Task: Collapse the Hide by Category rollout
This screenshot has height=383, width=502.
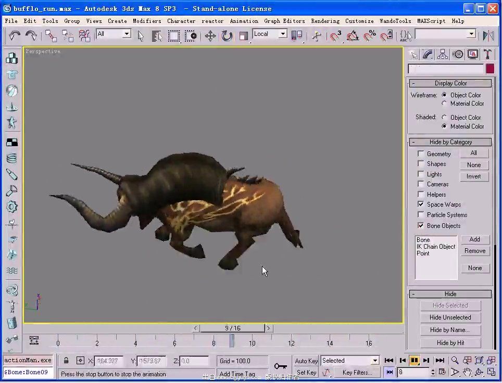Action: pos(450,142)
